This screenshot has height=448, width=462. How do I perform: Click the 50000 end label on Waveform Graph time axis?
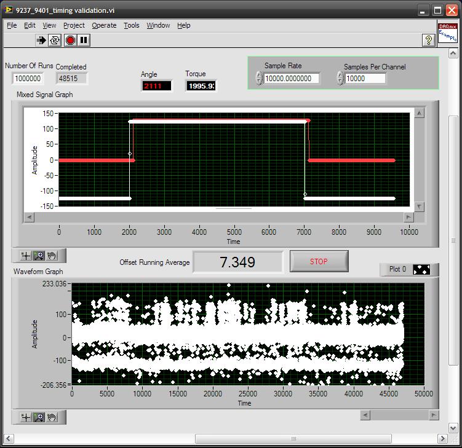point(424,393)
